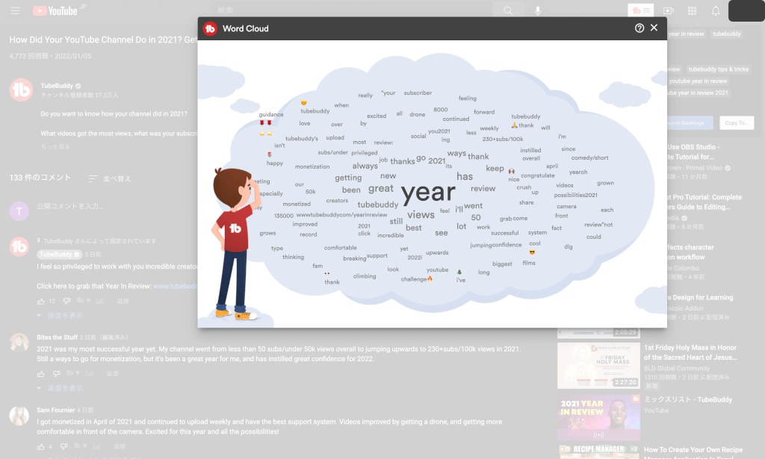Click the 'tubebuddy' video tag
The height and width of the screenshot is (459, 765).
pos(726,34)
